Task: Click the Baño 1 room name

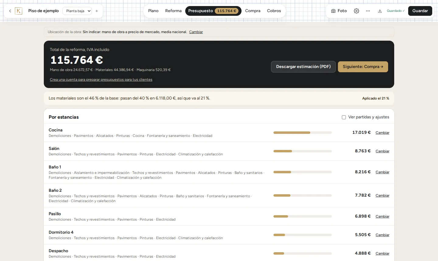Action: 55,167
